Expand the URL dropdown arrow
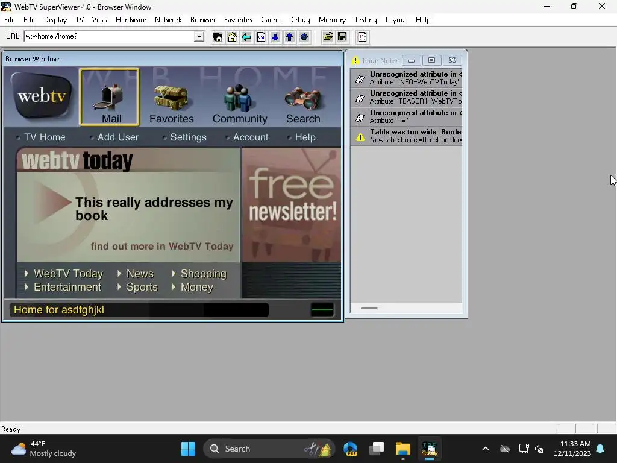The height and width of the screenshot is (463, 617). pyautogui.click(x=199, y=37)
